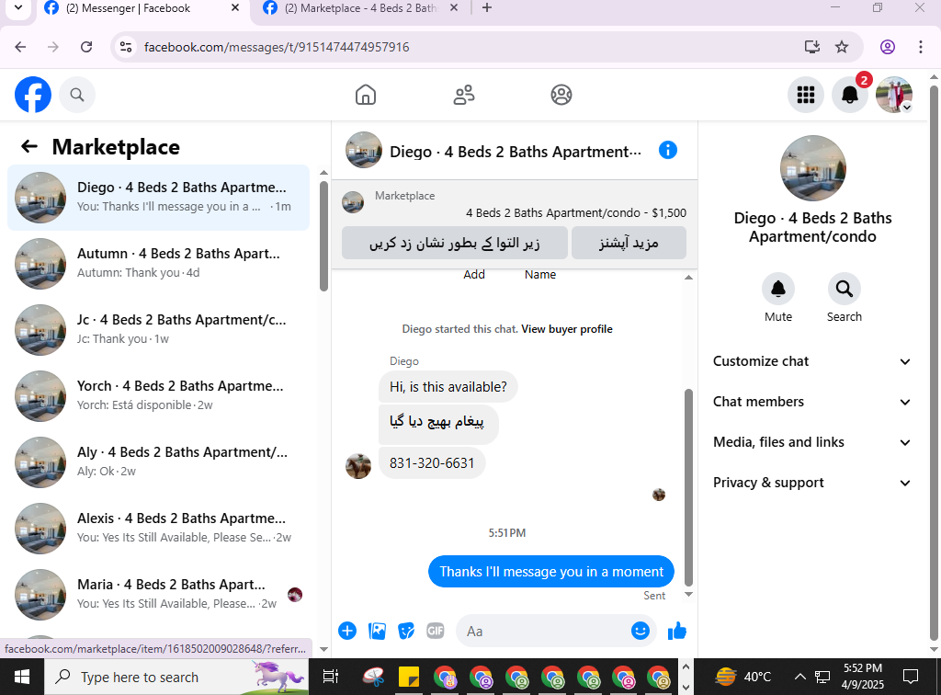Click the زیر التوا mark as pending button
941x695 pixels.
(x=454, y=243)
